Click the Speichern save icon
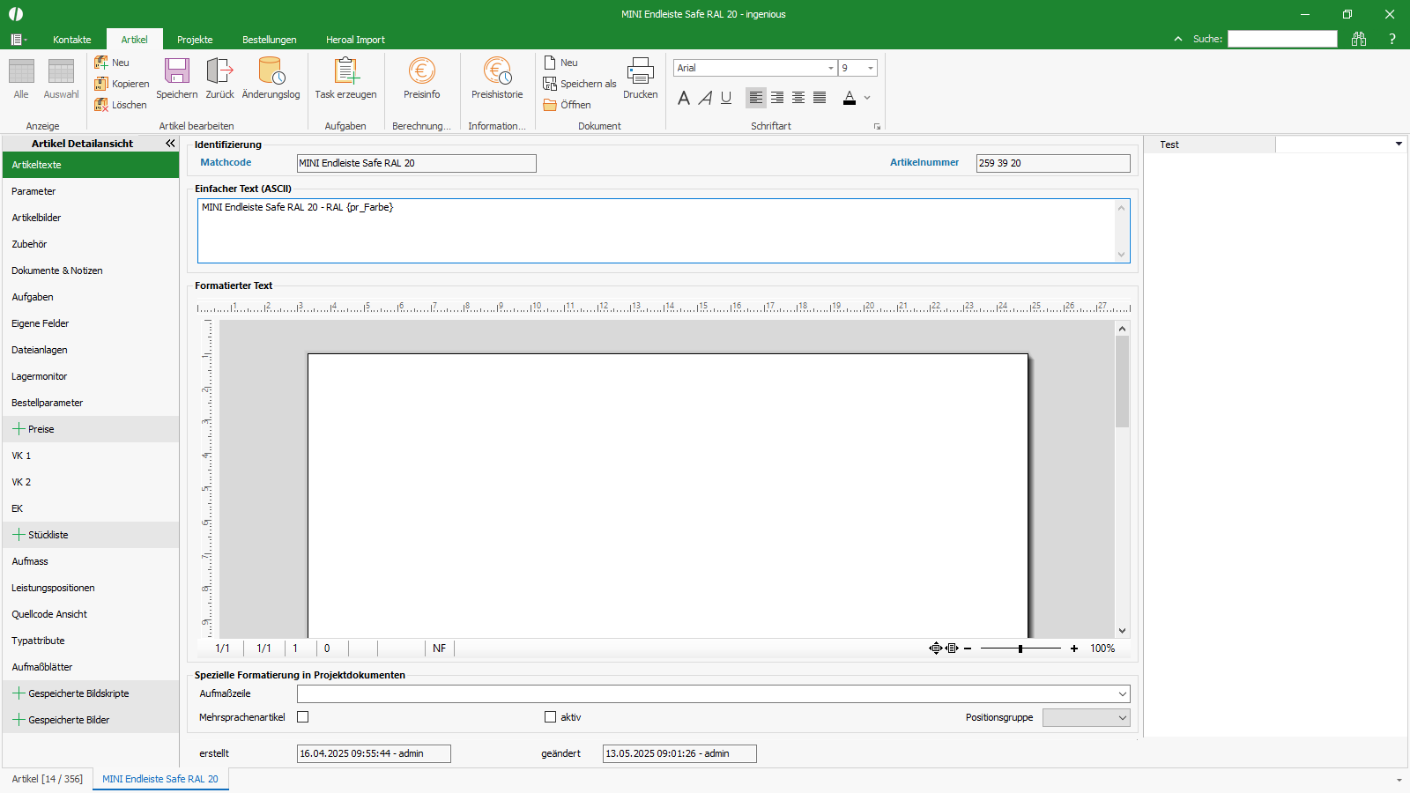 [176, 71]
